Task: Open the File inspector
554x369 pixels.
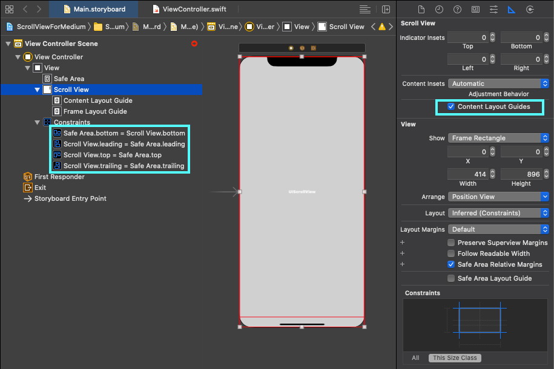Action: click(x=421, y=10)
